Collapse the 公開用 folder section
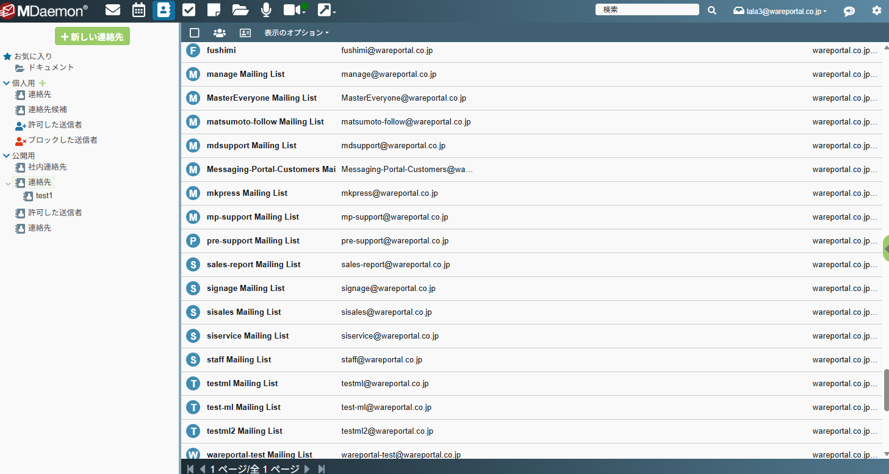889x474 pixels. (7, 156)
